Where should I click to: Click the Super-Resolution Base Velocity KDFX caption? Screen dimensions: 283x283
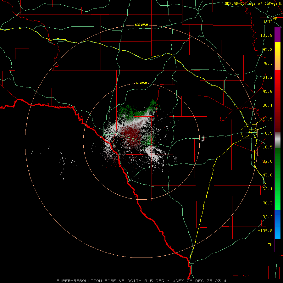pos(143,281)
